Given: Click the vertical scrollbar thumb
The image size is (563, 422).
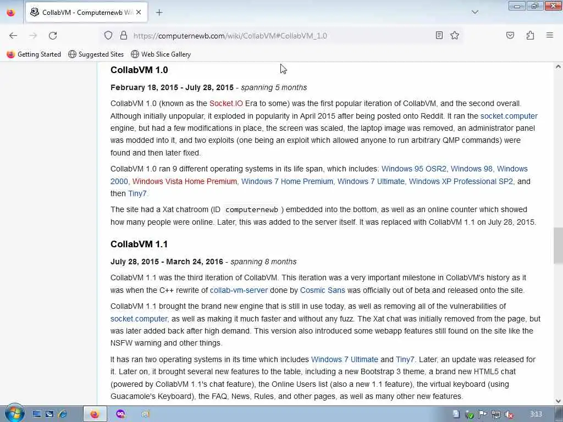Looking at the screenshot, I should click(x=558, y=246).
